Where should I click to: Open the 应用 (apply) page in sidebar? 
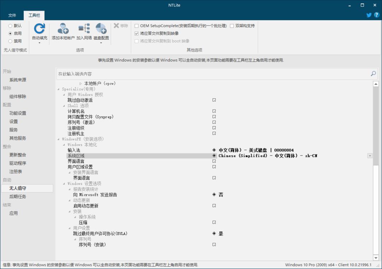point(15,213)
